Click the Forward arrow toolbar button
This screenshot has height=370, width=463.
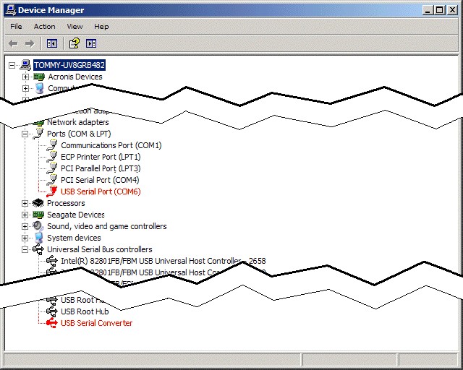coord(30,44)
